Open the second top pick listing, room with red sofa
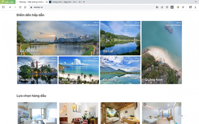This screenshot has height=124, width=199. point(79,113)
